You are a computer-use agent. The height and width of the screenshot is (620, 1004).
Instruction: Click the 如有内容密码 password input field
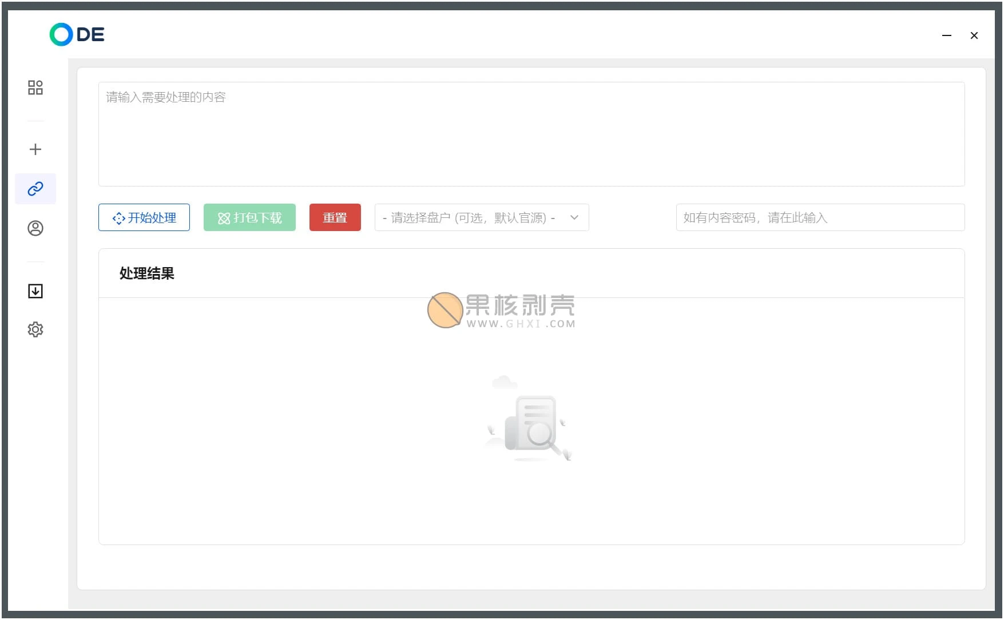pos(820,218)
